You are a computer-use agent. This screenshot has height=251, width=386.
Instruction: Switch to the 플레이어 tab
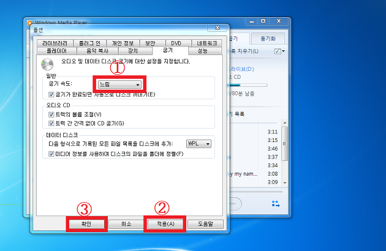tap(56, 51)
